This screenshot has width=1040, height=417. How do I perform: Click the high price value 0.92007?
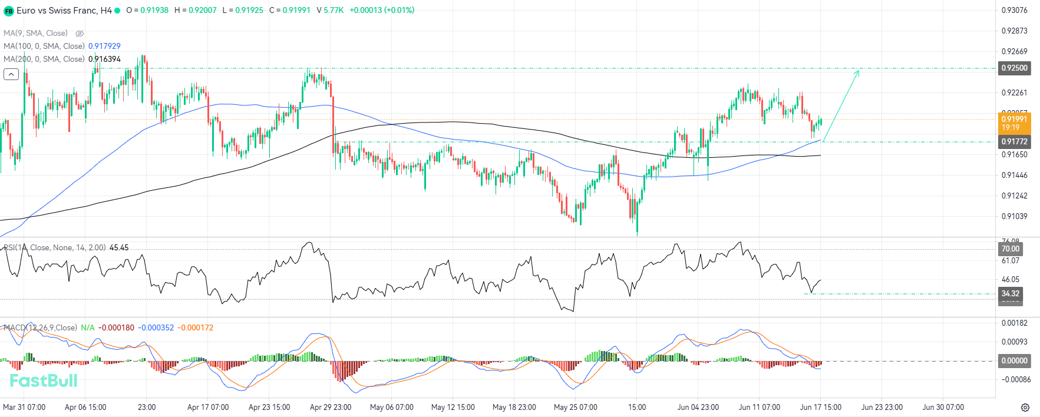pyautogui.click(x=203, y=11)
